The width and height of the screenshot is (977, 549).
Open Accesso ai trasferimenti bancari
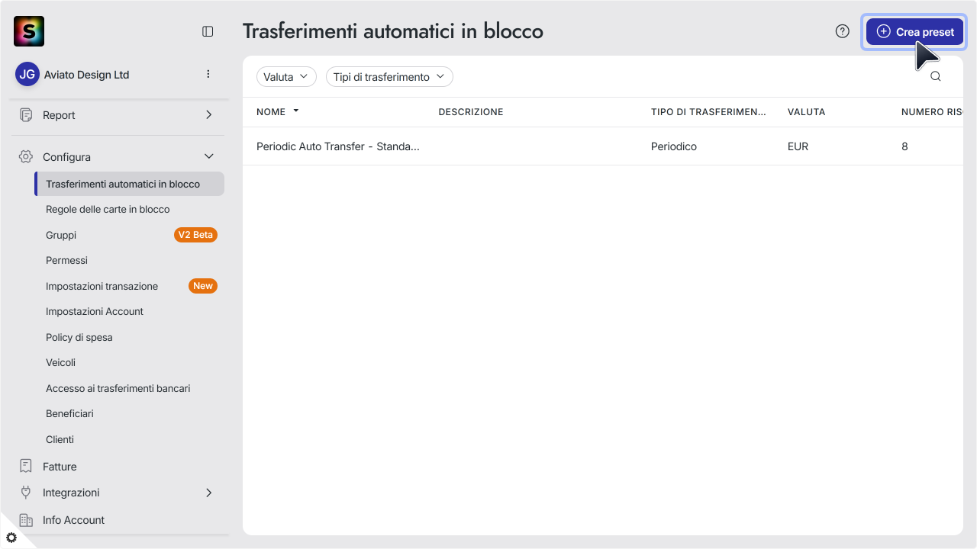(118, 388)
